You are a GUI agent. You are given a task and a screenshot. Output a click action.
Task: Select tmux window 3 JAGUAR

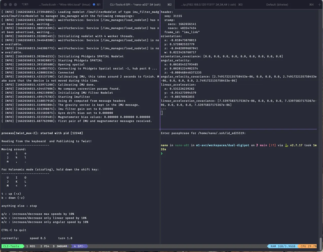60,246
